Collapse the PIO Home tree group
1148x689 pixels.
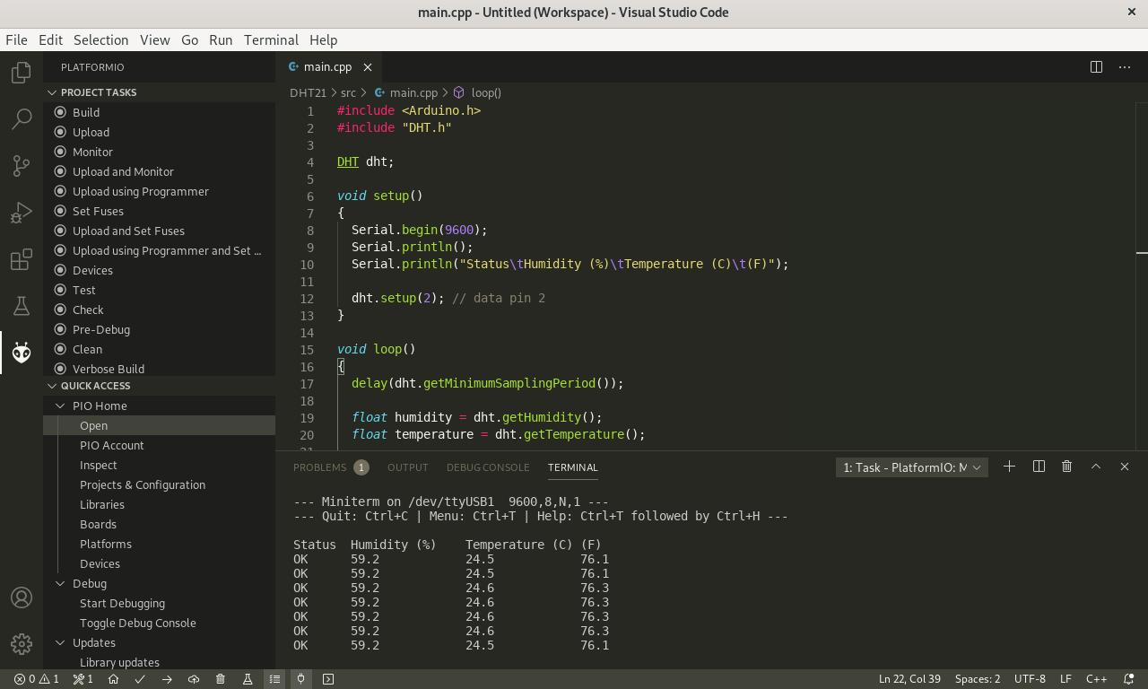tap(60, 406)
